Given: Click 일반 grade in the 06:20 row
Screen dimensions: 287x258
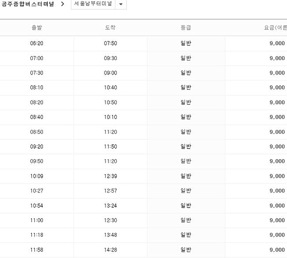Looking at the screenshot, I should coord(186,43).
